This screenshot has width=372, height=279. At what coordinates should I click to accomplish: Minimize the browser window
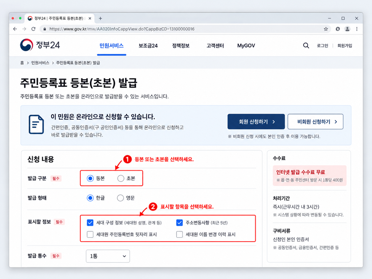click(329, 18)
